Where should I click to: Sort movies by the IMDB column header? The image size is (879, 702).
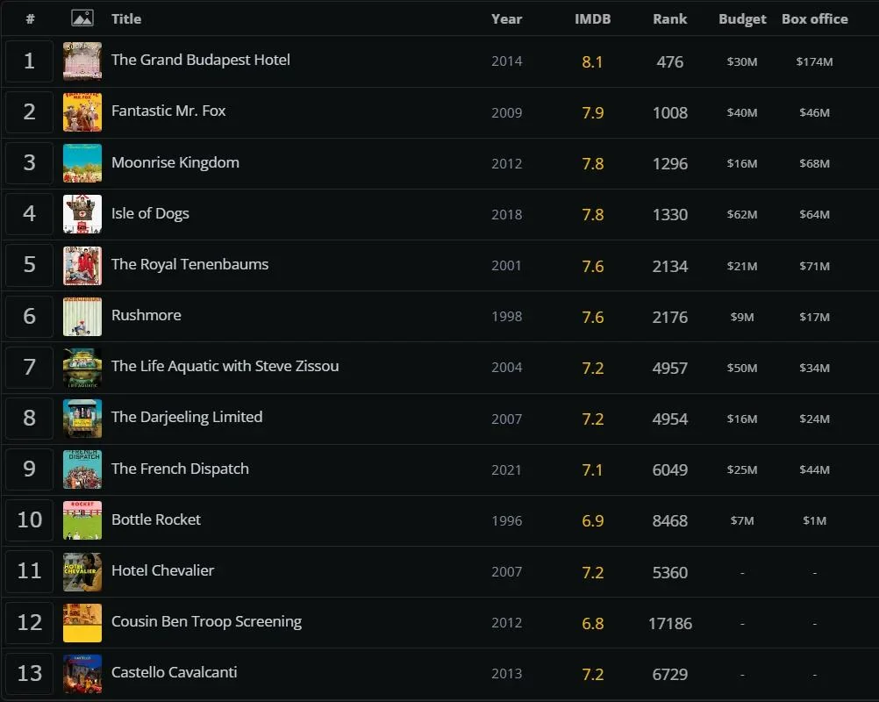pos(593,18)
